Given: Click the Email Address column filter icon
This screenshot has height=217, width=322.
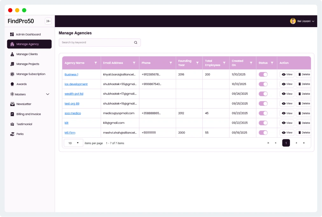Looking at the screenshot, I should point(134,63).
